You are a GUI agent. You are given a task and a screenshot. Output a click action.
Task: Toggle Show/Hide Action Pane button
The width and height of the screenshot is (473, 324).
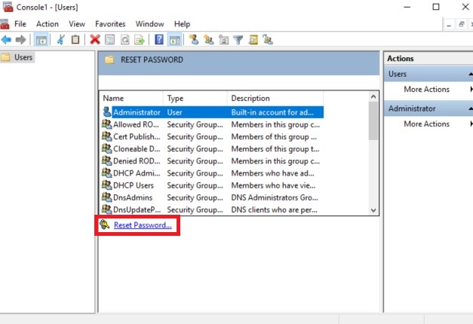[x=175, y=39]
